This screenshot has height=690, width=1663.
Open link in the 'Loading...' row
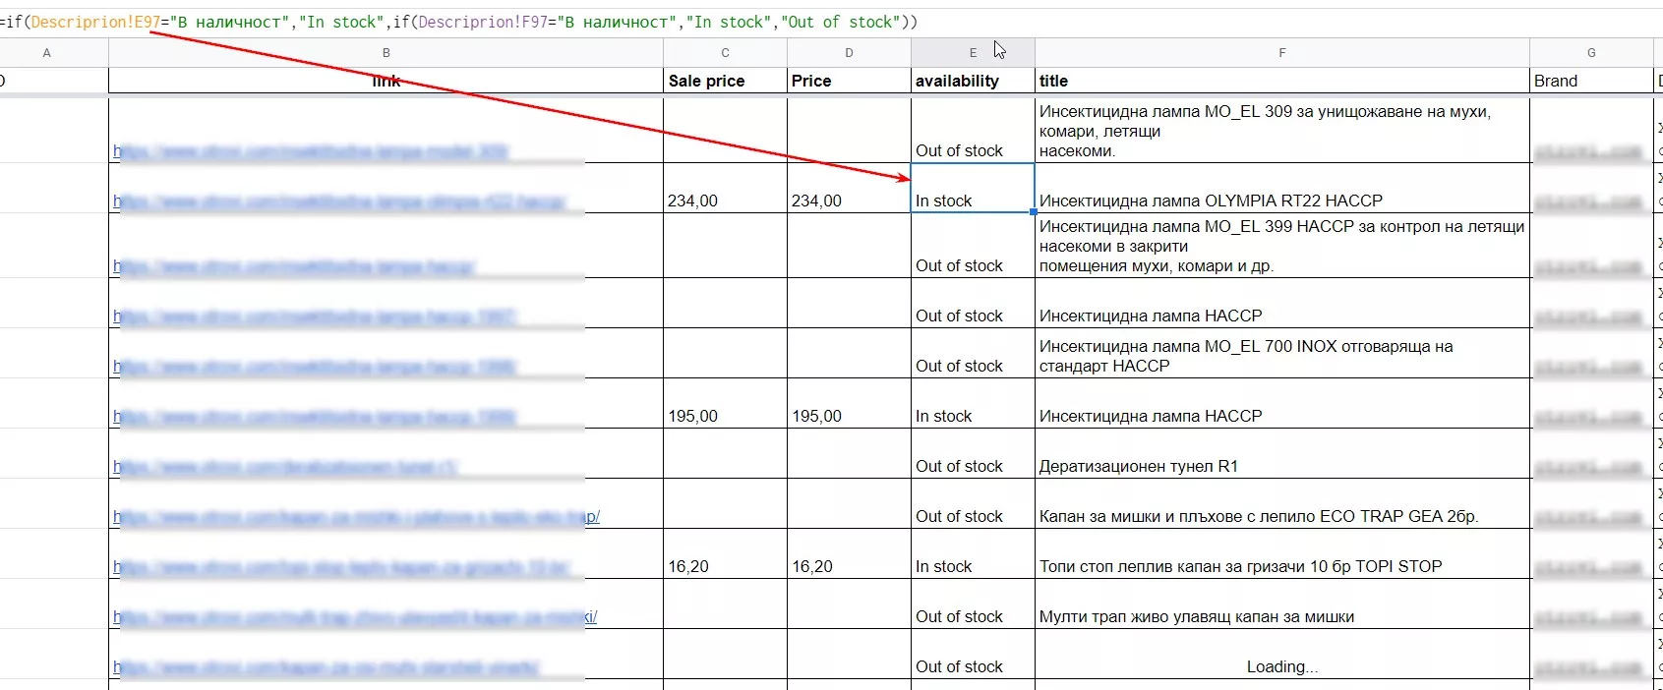pos(326,667)
